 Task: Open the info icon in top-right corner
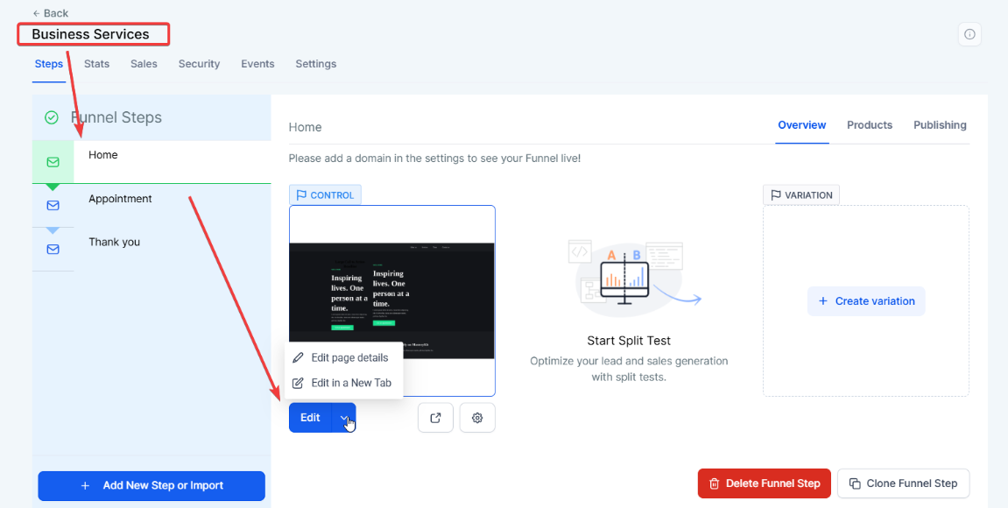[x=969, y=34]
